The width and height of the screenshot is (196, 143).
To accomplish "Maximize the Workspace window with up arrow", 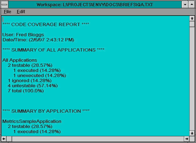I will click(x=192, y=5).
